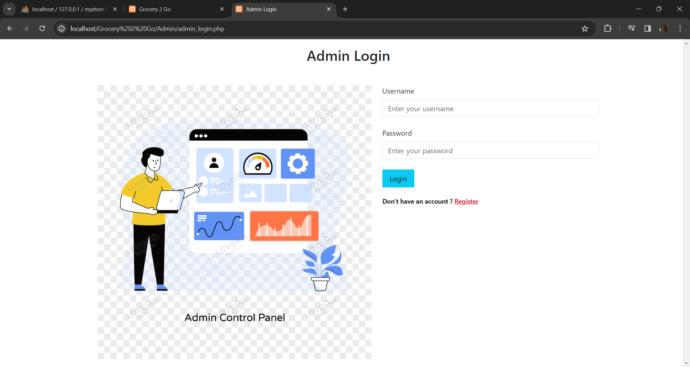Click the browser forward arrow

26,28
